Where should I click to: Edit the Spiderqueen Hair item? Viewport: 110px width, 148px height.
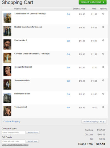coord(68,81)
